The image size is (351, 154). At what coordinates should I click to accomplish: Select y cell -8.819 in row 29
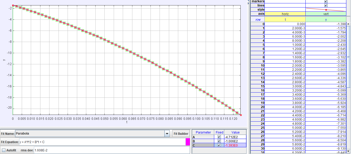point(326,144)
